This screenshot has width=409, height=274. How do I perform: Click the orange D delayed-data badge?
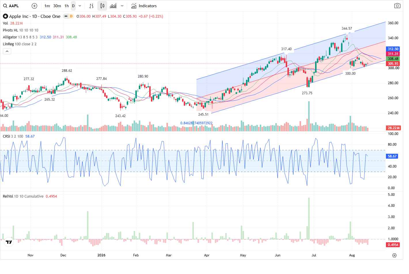(71, 16)
